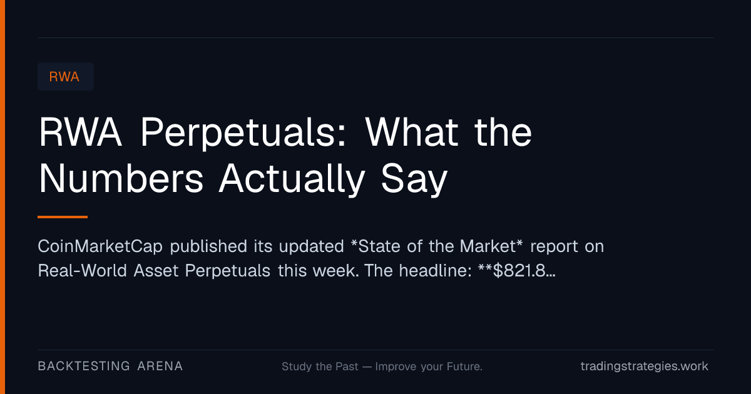Click the short orange divider under the title

(x=63, y=217)
